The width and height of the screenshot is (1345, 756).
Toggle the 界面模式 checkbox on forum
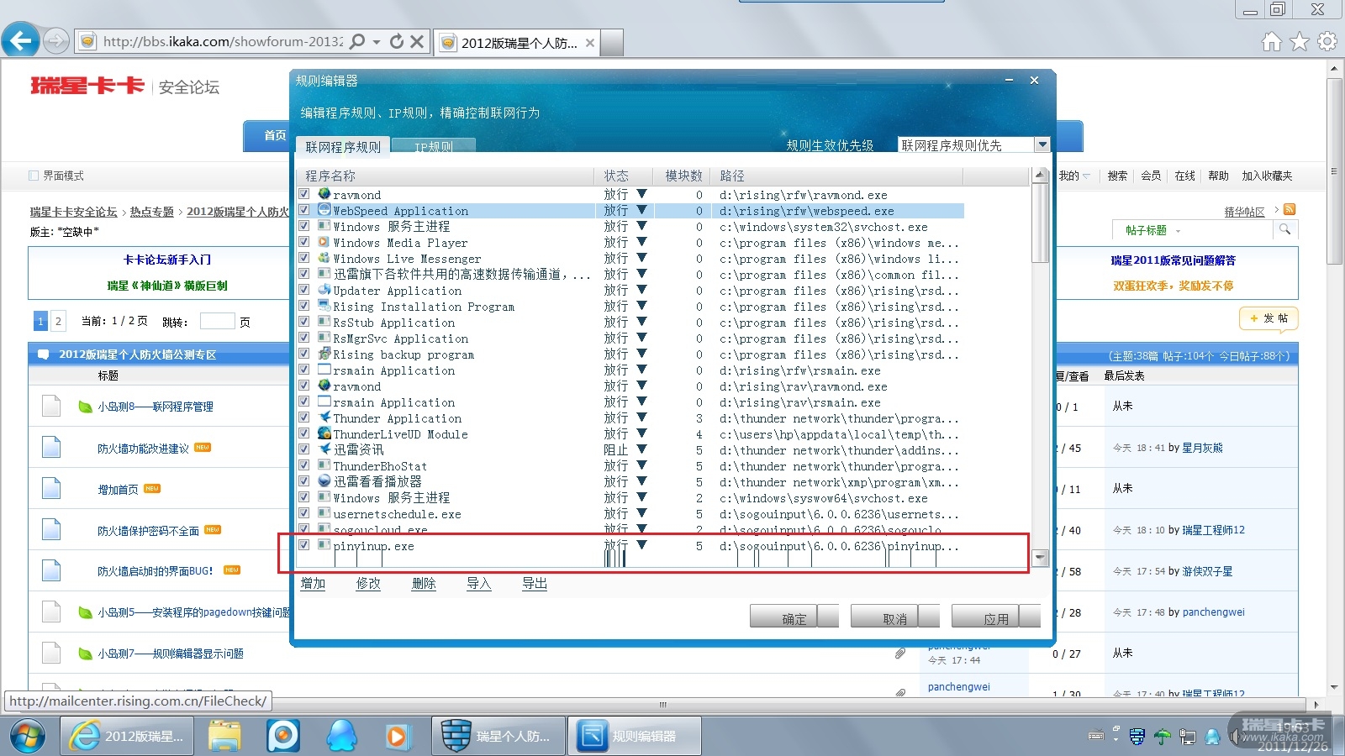(x=34, y=176)
